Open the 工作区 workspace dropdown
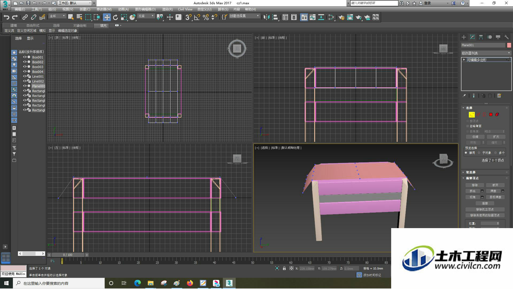 point(75,3)
